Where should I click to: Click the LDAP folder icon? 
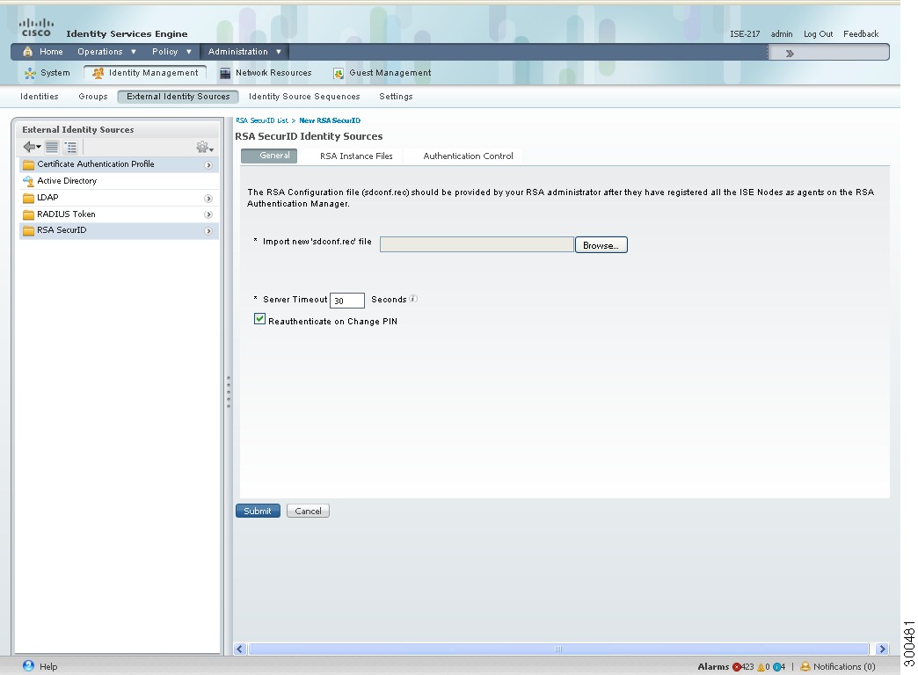29,198
